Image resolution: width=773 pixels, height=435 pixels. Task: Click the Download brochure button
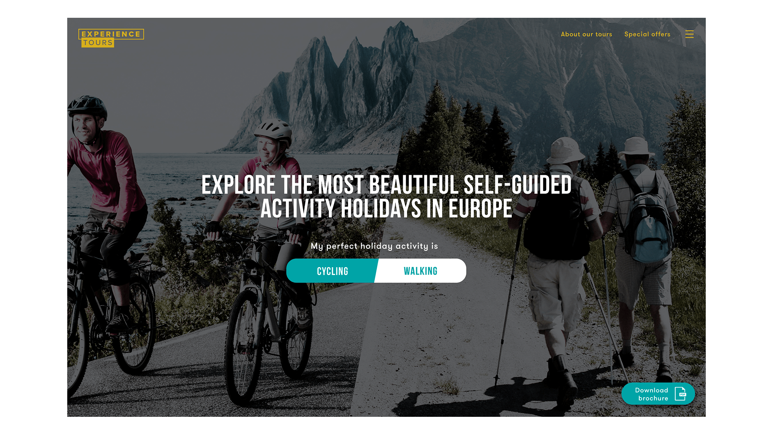(658, 394)
